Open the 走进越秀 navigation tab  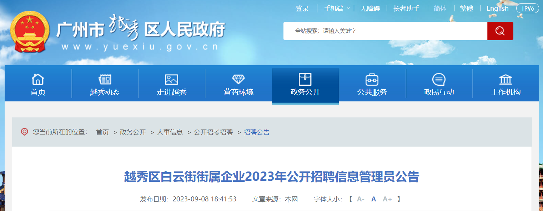(x=172, y=83)
